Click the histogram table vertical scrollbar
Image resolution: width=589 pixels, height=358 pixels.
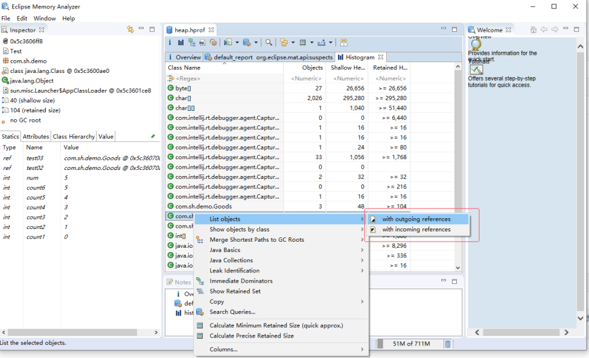pos(457,166)
